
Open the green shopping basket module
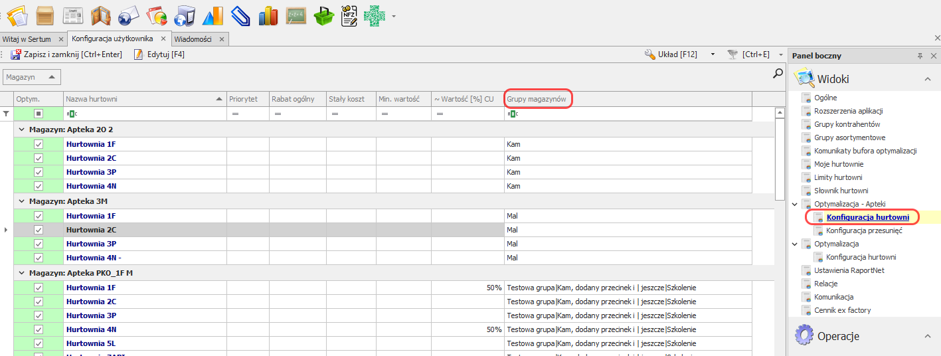[323, 15]
